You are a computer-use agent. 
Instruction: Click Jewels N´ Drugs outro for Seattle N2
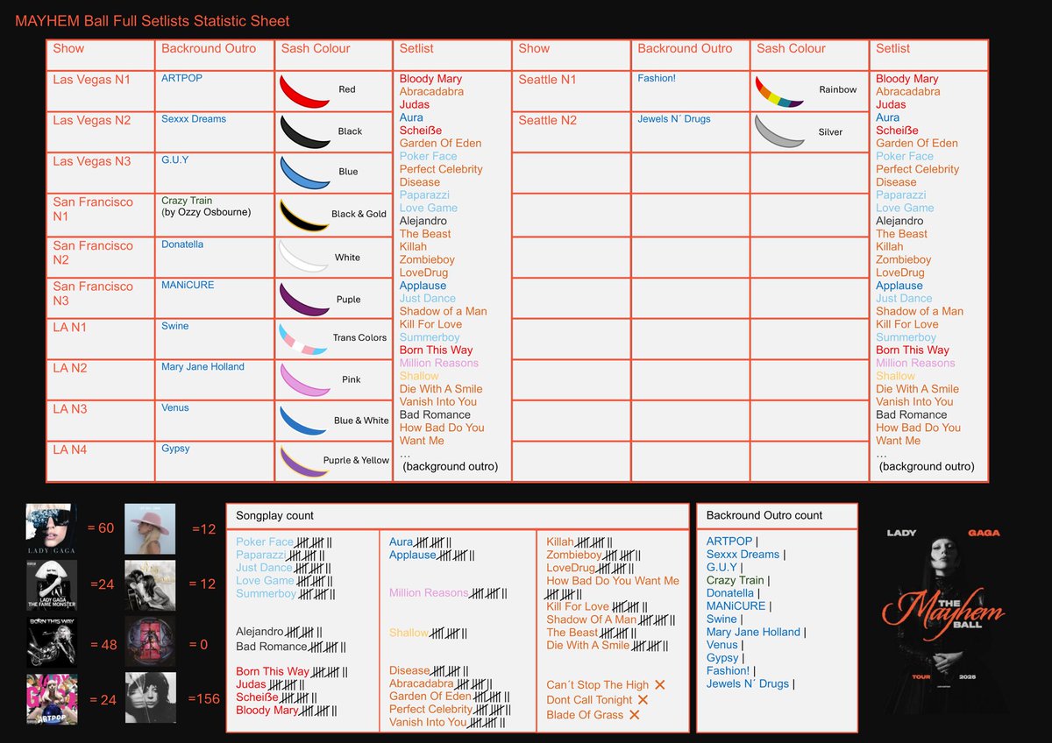674,119
